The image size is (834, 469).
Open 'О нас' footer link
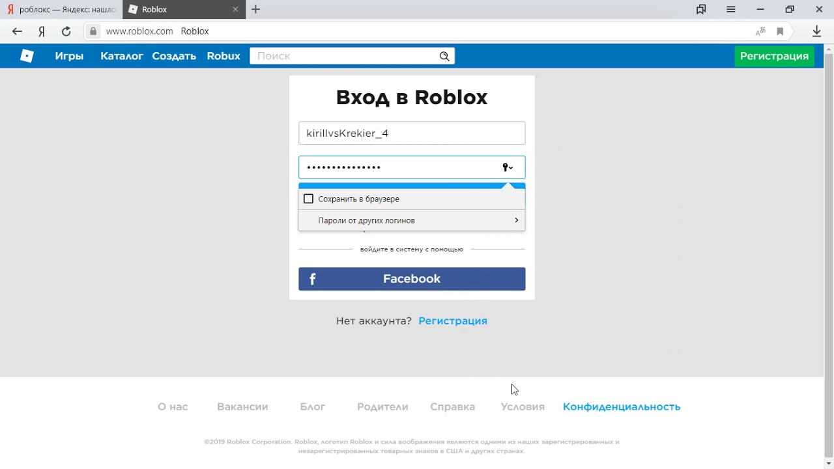coord(173,406)
